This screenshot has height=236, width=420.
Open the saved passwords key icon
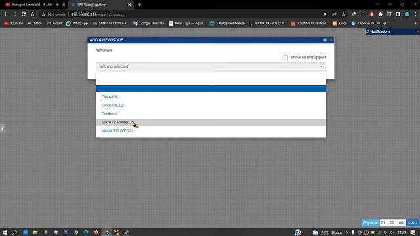tap(325, 14)
